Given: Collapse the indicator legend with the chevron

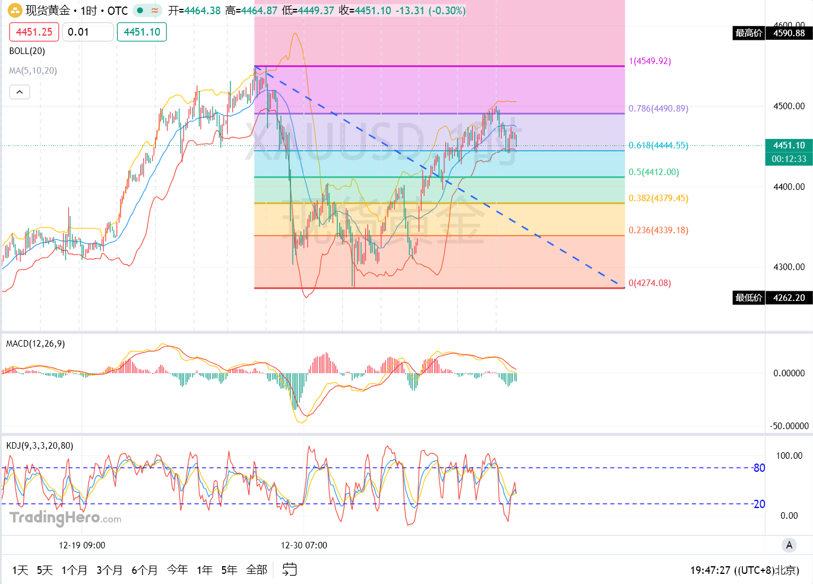Looking at the screenshot, I should [20, 92].
